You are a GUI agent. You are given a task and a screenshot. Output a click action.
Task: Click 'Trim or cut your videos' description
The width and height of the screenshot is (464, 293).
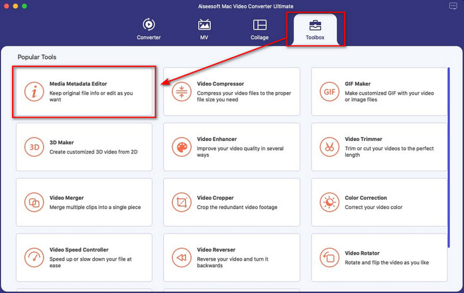[389, 151]
